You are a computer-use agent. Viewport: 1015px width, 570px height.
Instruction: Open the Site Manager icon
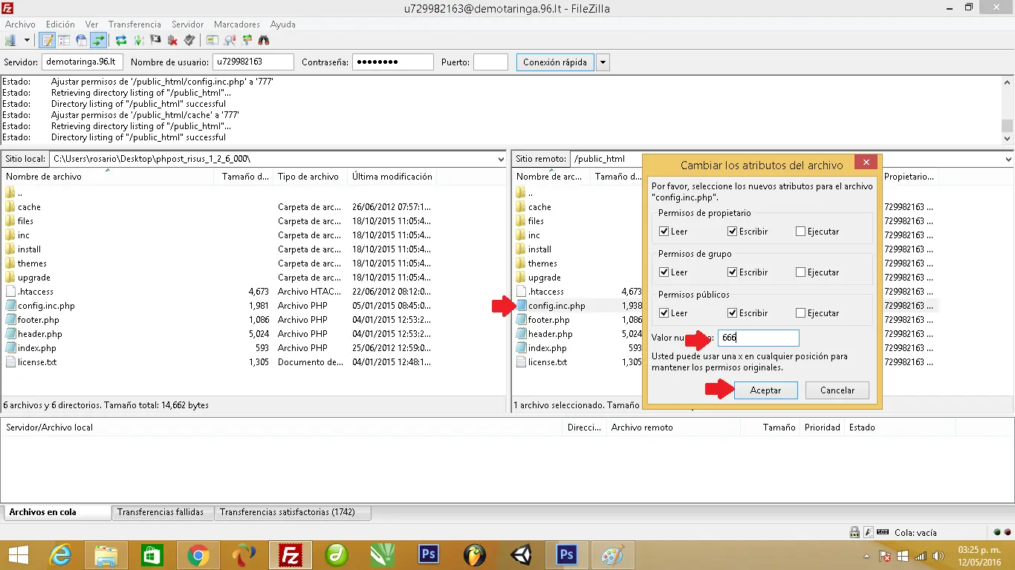point(10,40)
